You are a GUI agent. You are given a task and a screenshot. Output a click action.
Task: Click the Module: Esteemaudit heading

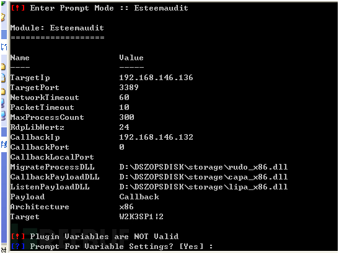pyautogui.click(x=57, y=28)
